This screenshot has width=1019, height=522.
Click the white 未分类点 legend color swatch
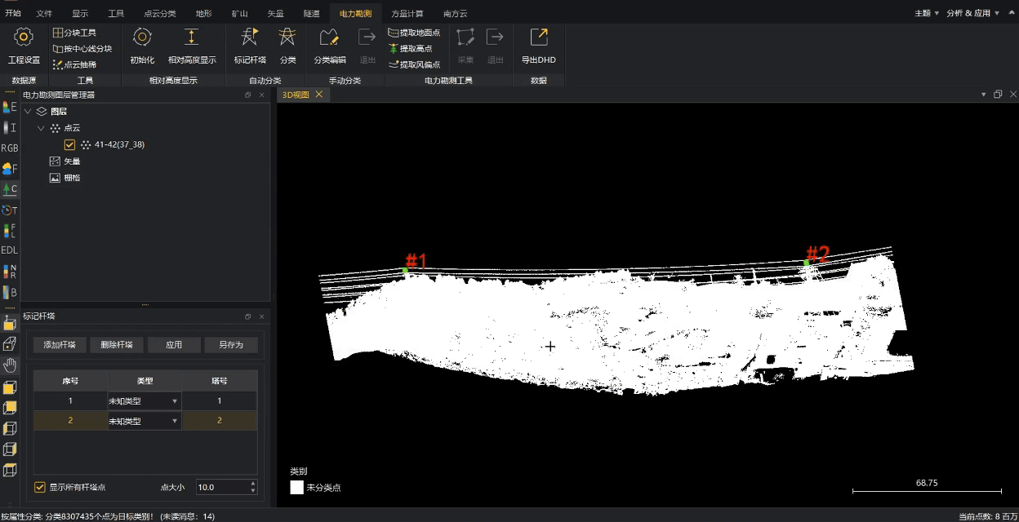click(x=297, y=487)
